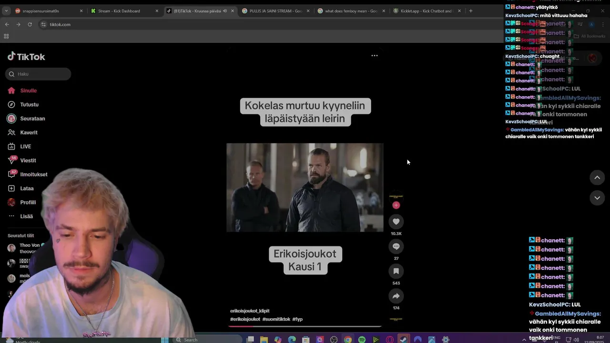The width and height of the screenshot is (610, 343).
Task: Share the video with arrow icon
Action: point(396,296)
